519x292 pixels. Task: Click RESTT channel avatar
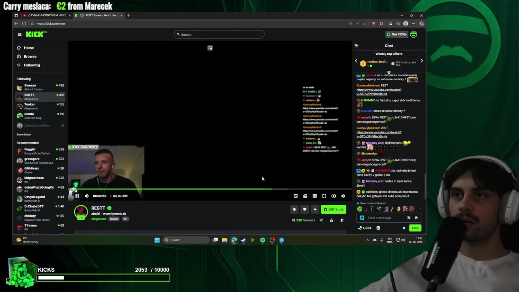81,212
